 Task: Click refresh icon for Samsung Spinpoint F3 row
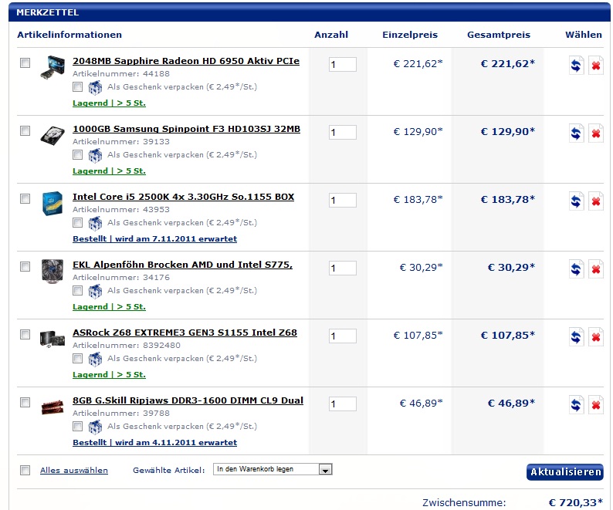click(x=576, y=133)
